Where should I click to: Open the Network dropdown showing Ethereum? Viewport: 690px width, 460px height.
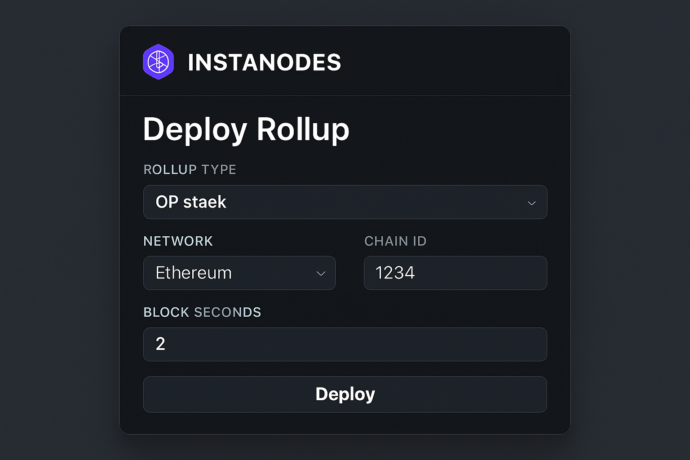pyautogui.click(x=239, y=273)
